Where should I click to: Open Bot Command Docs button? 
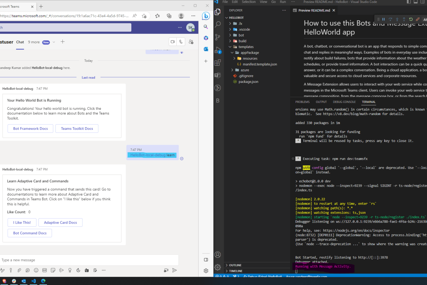pyautogui.click(x=30, y=233)
